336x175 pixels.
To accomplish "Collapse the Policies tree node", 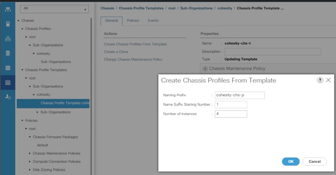I will (x=22, y=120).
